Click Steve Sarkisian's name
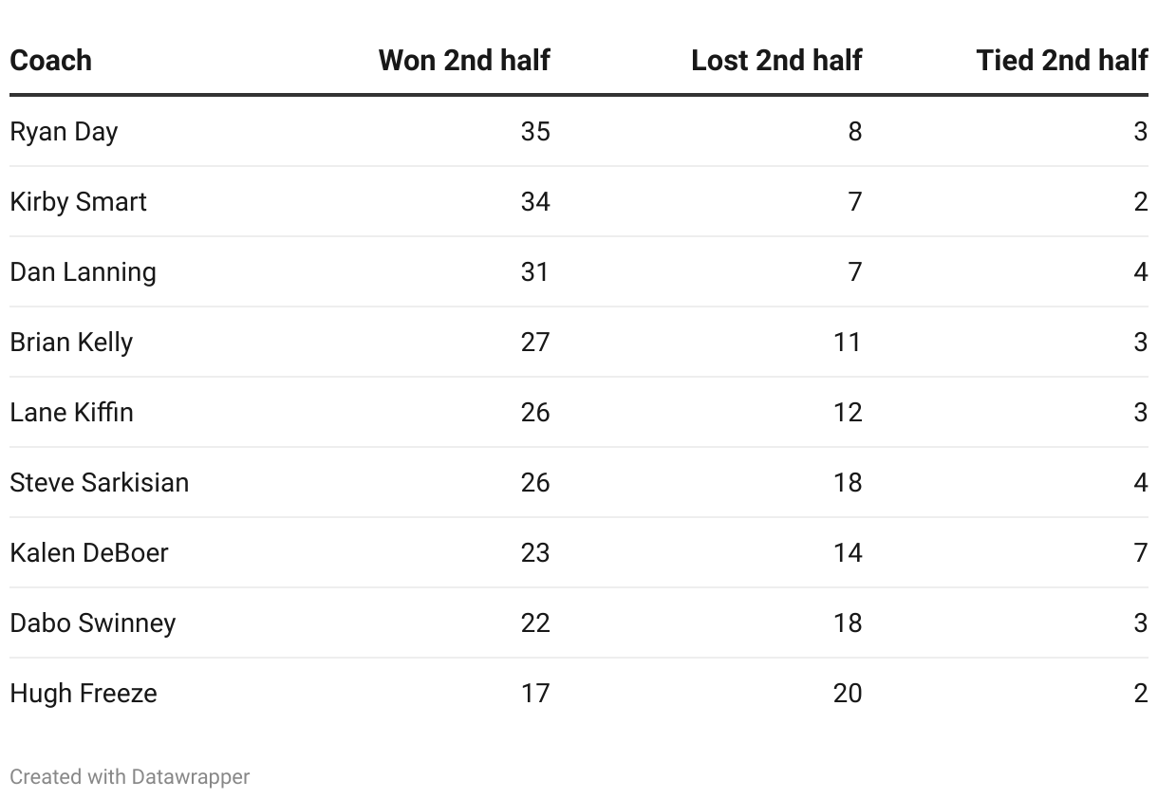The image size is (1158, 799). [x=100, y=483]
